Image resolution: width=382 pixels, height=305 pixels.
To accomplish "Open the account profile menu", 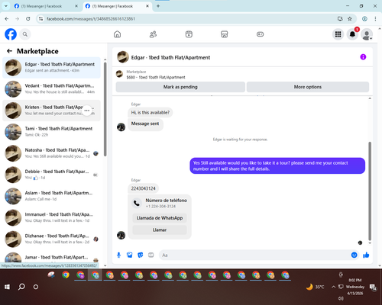I will (367, 34).
